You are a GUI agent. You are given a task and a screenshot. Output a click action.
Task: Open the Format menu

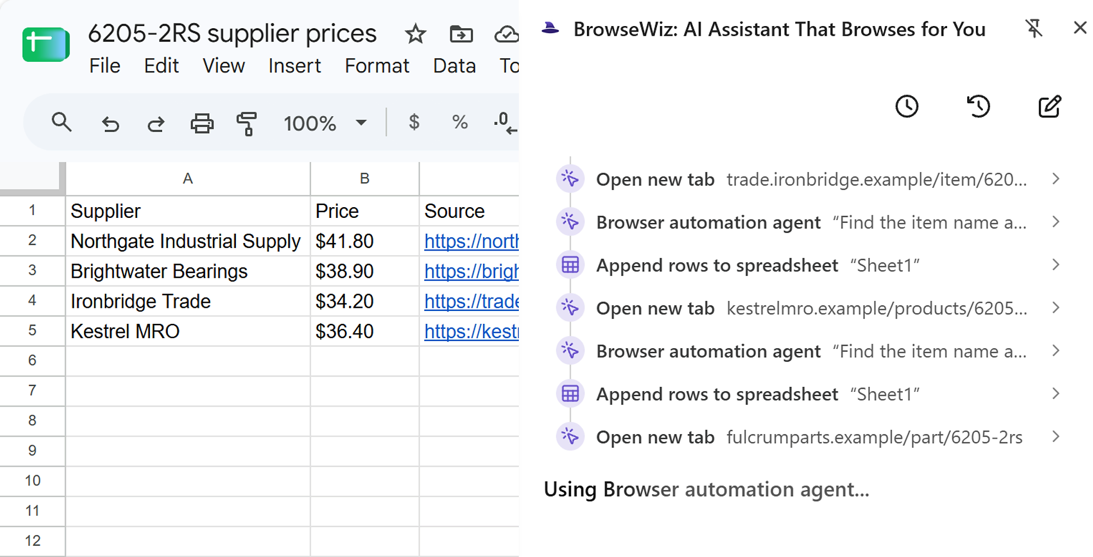click(377, 66)
